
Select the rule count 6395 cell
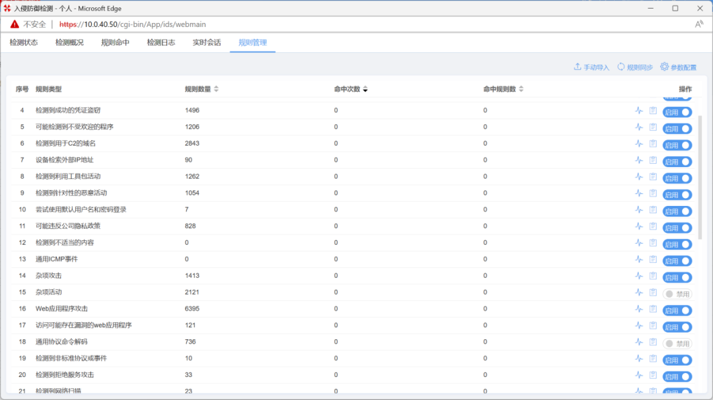click(x=192, y=309)
